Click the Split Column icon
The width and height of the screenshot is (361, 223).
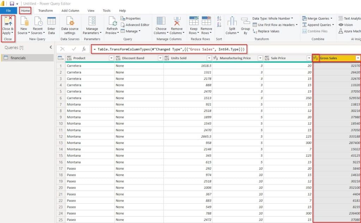point(232,21)
